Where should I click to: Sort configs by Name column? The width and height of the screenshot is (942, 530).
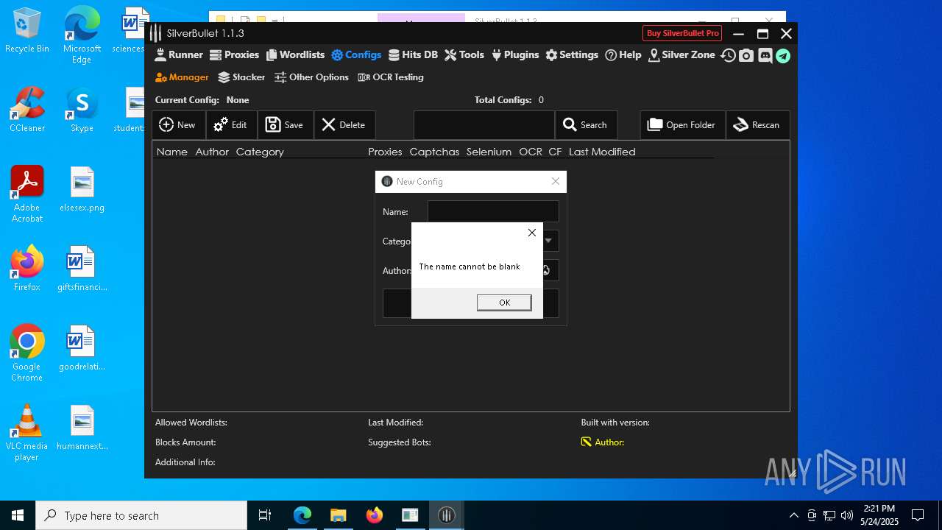click(172, 152)
